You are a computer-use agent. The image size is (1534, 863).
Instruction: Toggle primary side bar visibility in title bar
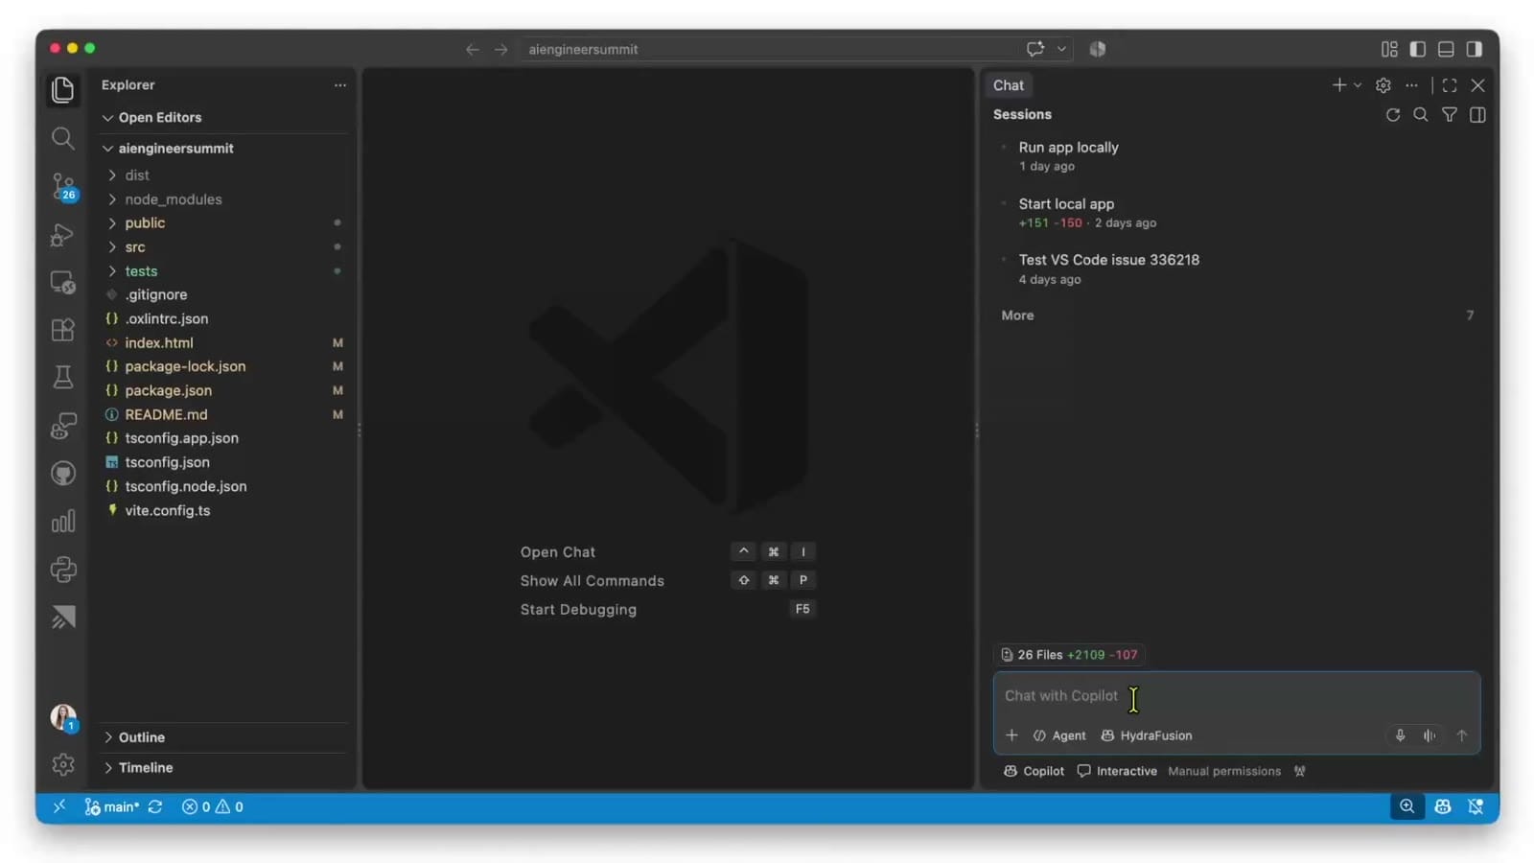tap(1418, 49)
